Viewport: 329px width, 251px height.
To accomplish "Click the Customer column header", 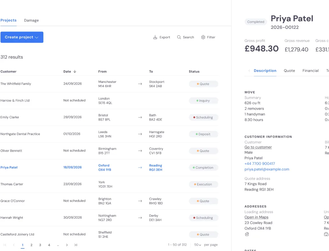I will pyautogui.click(x=8, y=72).
